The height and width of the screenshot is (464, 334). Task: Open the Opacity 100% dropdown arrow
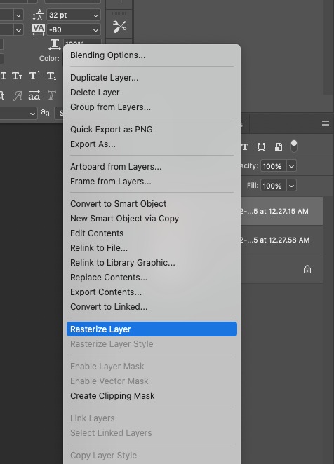pyautogui.click(x=291, y=166)
